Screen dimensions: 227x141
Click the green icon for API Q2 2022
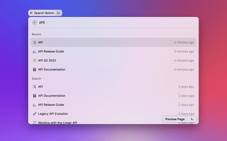pos(34,61)
